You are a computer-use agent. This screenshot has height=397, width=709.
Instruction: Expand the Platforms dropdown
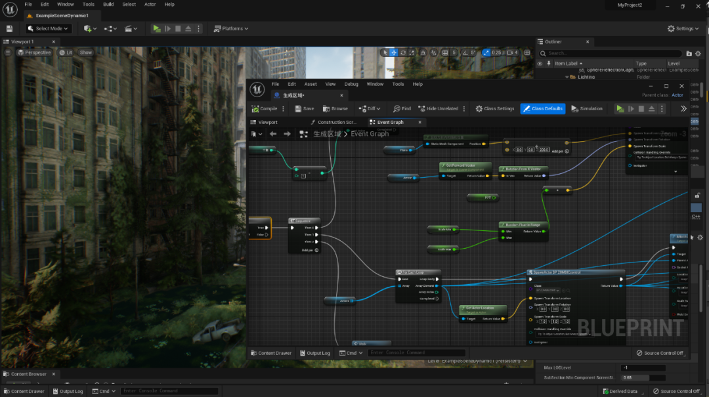(x=232, y=29)
